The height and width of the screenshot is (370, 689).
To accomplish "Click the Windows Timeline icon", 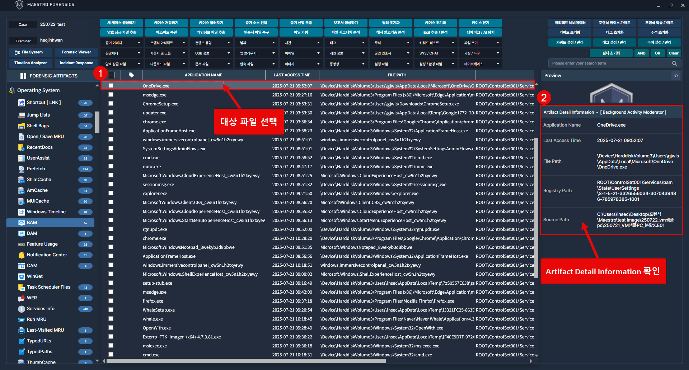I will pos(21,212).
